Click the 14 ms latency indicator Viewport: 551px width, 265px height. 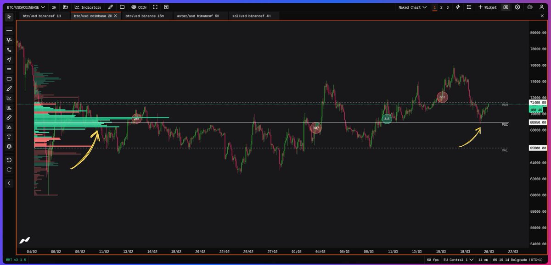[x=483, y=260]
